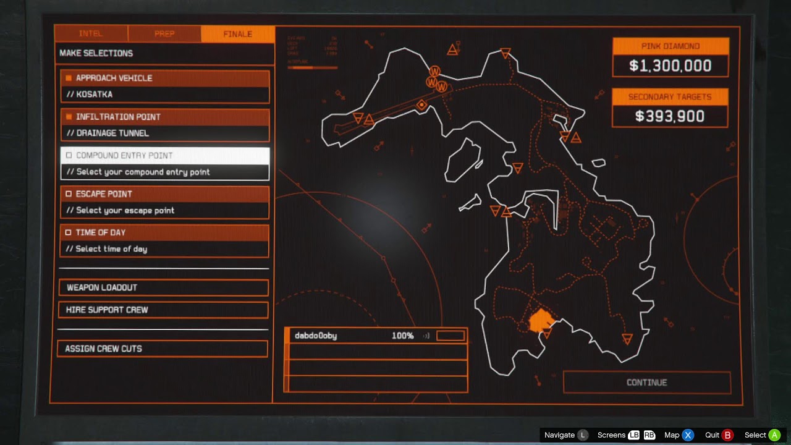Choose the lone downward triangle beside the lagoon
Screen dimensions: 791x445
point(518,167)
